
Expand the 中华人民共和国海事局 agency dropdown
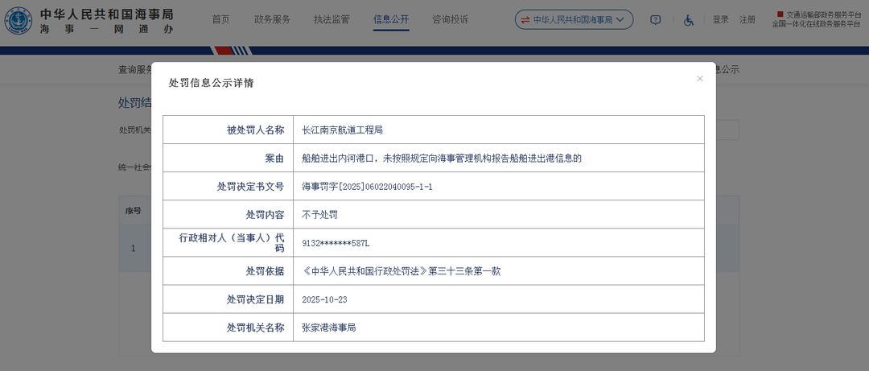[x=620, y=20]
